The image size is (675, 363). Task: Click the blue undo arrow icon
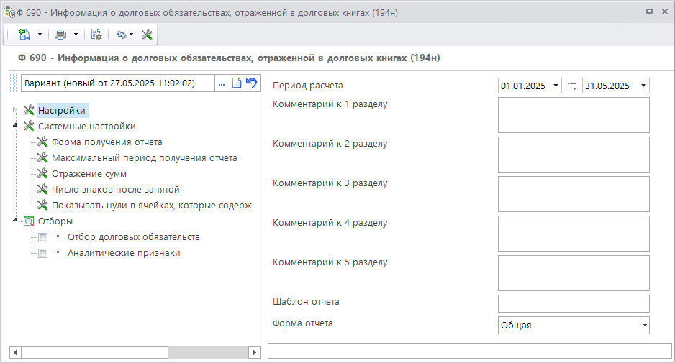coord(251,83)
